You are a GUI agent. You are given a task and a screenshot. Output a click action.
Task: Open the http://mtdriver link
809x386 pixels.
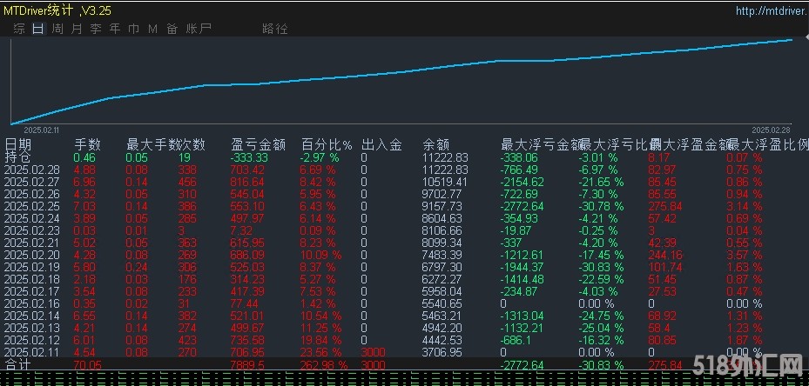772,10
